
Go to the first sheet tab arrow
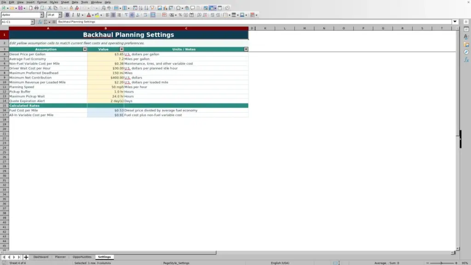tap(4, 257)
